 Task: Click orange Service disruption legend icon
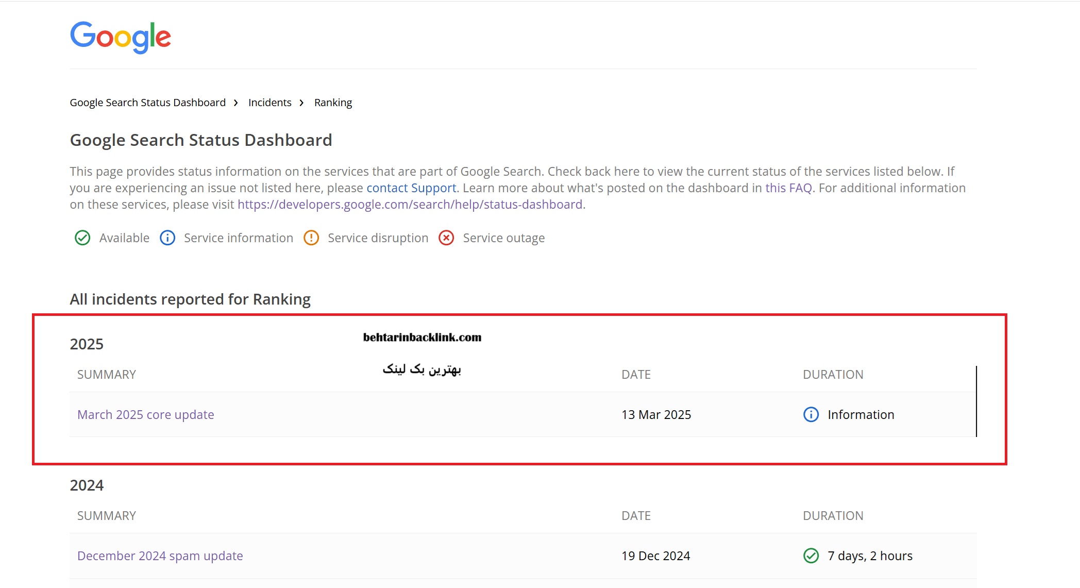(311, 238)
